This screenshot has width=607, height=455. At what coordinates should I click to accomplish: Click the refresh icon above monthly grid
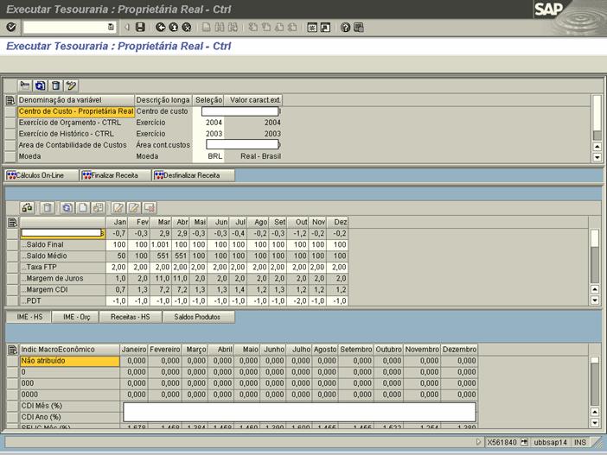[67, 208]
